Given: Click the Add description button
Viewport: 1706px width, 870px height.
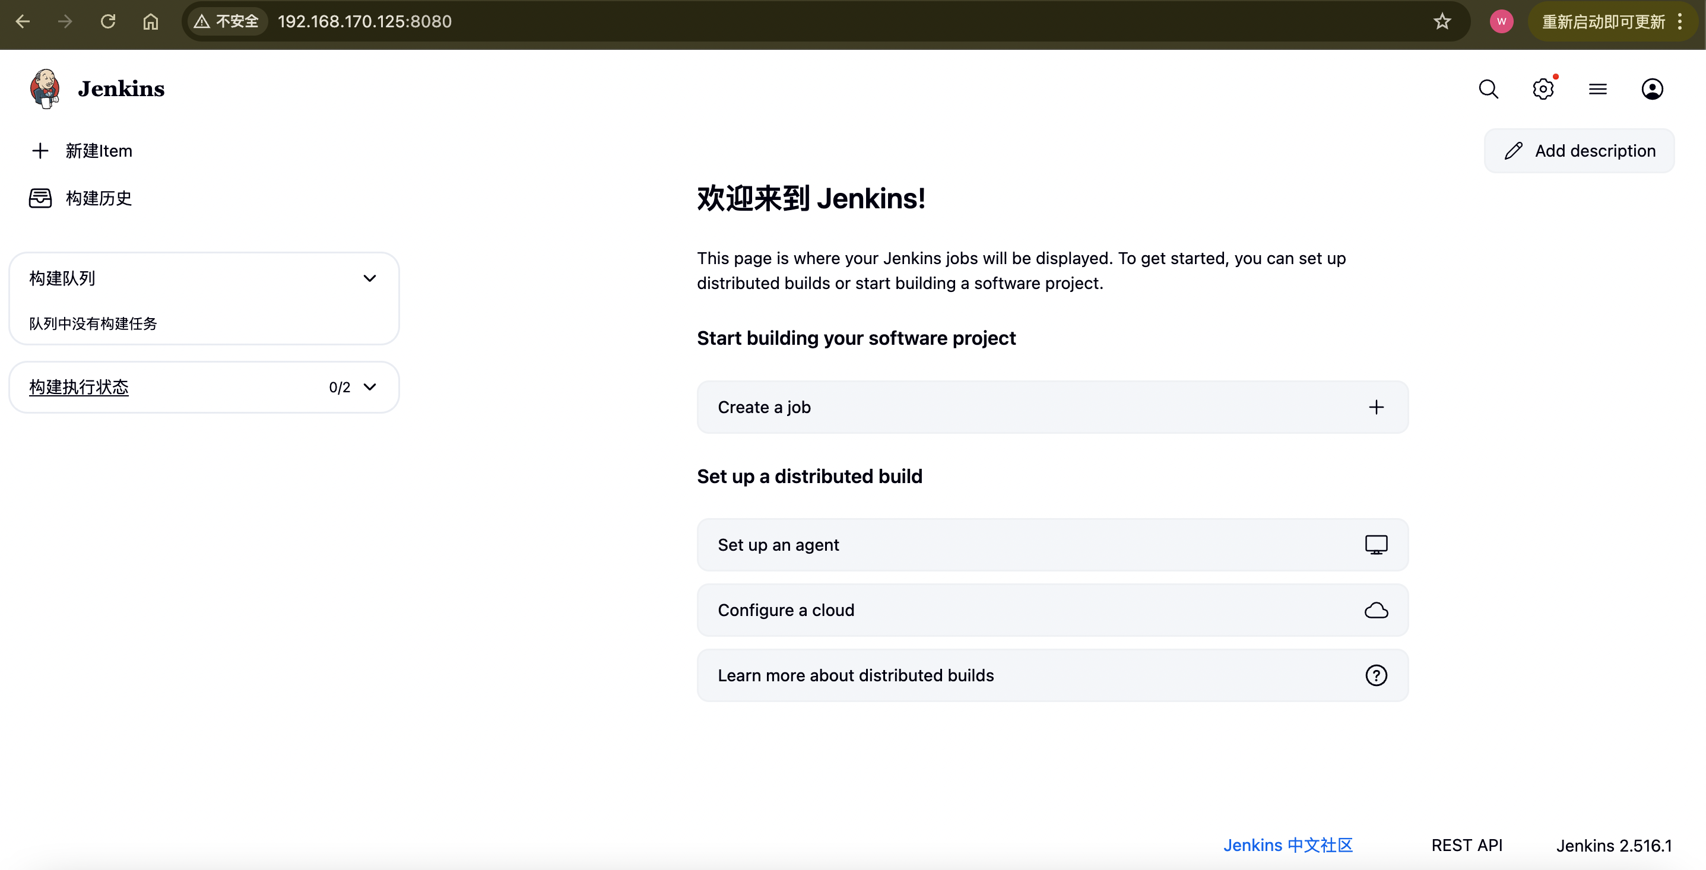Looking at the screenshot, I should pyautogui.click(x=1580, y=151).
